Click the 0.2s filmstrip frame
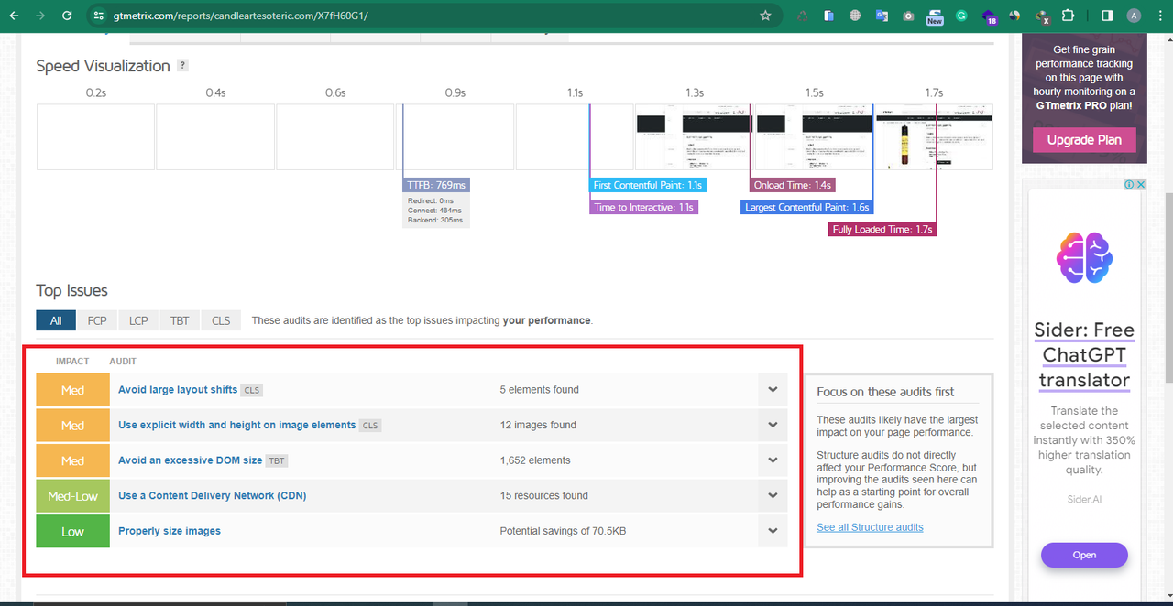 point(95,136)
